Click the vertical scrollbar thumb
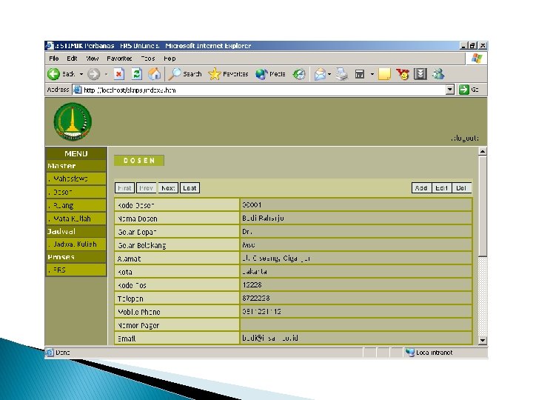 coord(483,206)
